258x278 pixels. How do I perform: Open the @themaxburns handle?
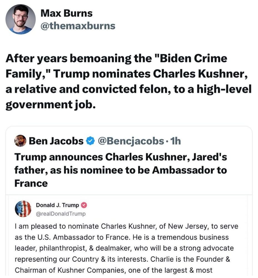[x=78, y=26]
